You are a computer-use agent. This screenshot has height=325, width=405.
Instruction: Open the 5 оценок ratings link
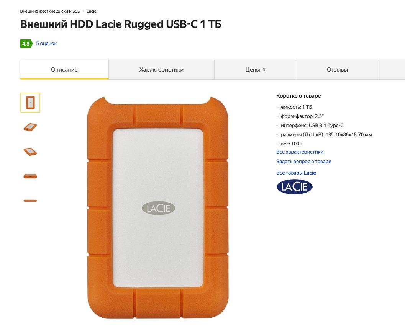[46, 44]
